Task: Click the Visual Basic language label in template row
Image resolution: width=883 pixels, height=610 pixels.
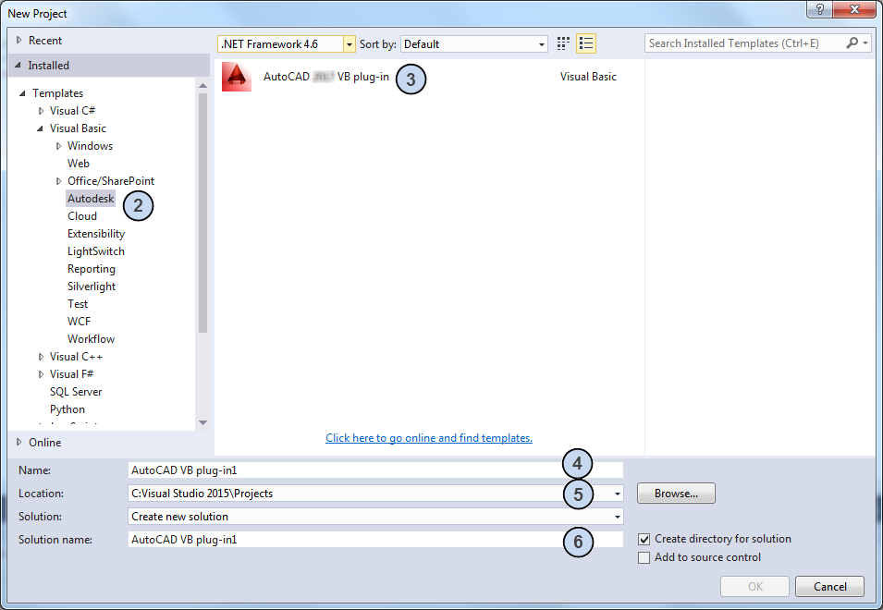Action: pos(588,77)
